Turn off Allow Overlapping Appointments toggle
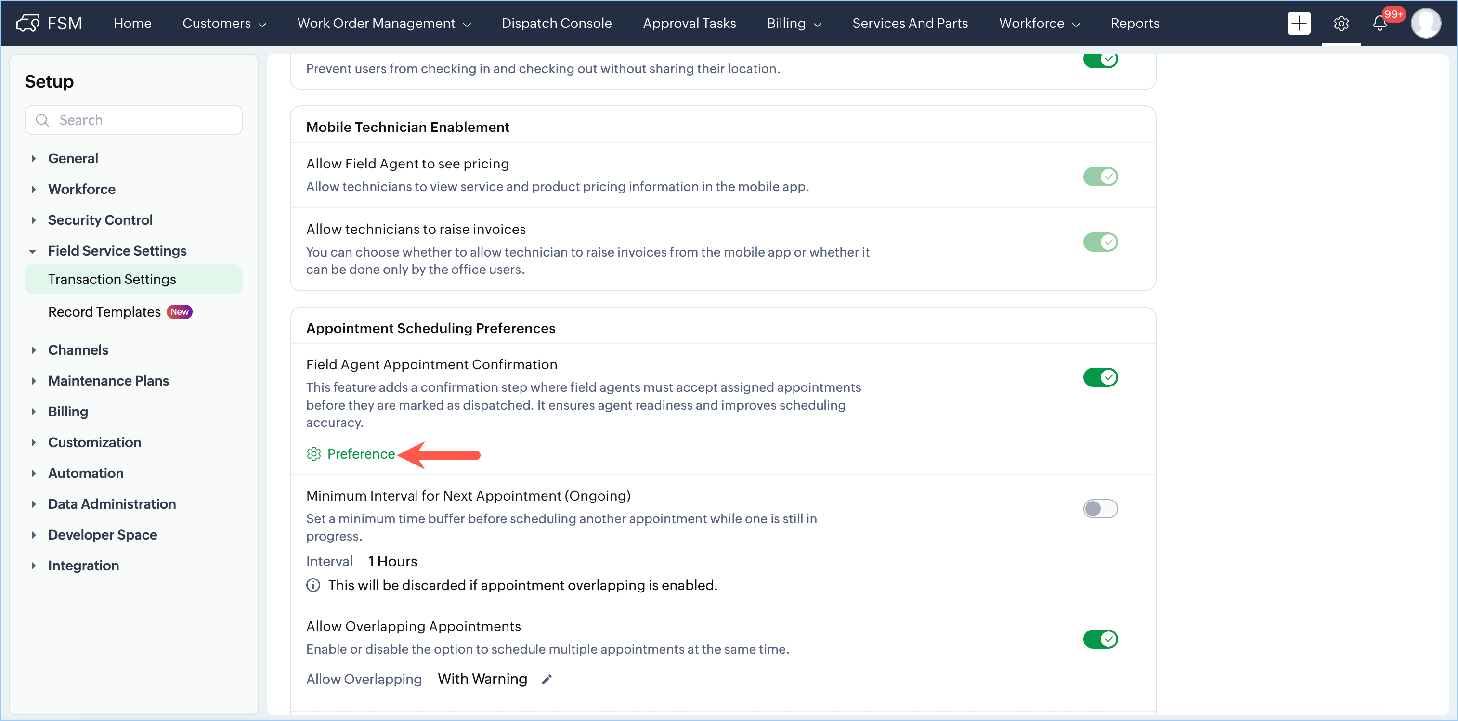The width and height of the screenshot is (1458, 721). click(1100, 639)
